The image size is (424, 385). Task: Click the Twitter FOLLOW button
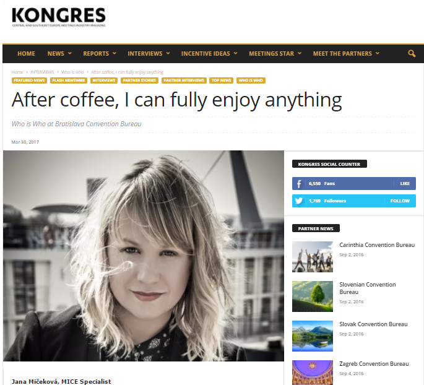[400, 201]
